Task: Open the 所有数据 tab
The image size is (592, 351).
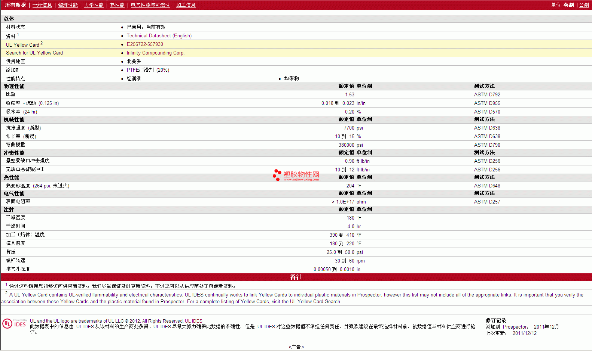Action: (15, 5)
